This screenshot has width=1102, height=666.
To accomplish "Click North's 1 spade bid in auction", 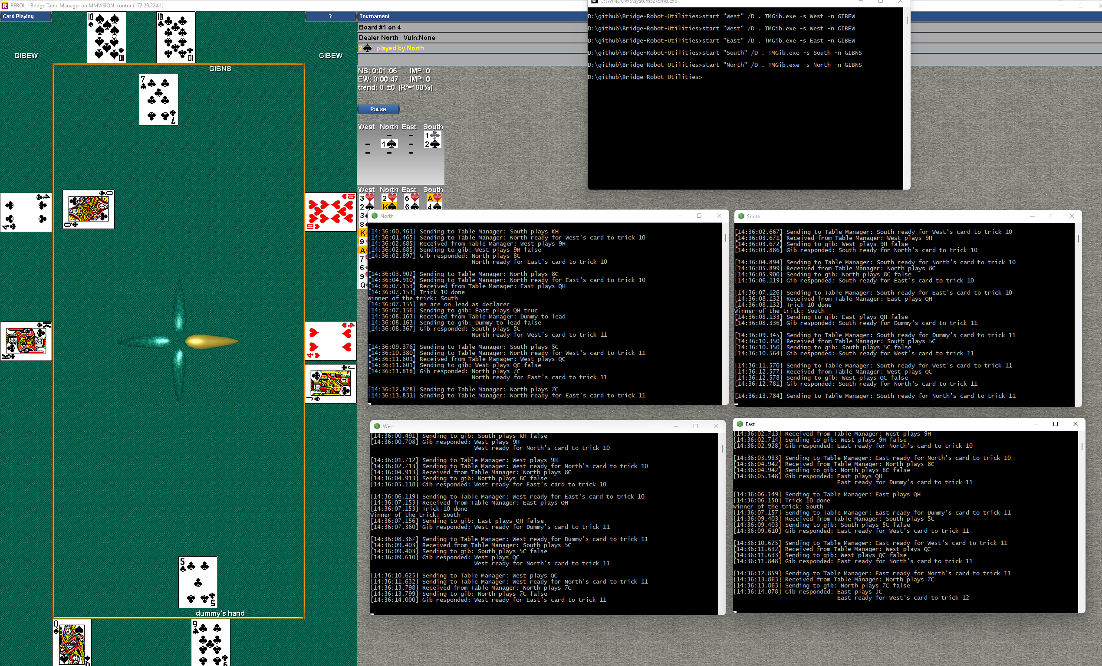I will 389,144.
